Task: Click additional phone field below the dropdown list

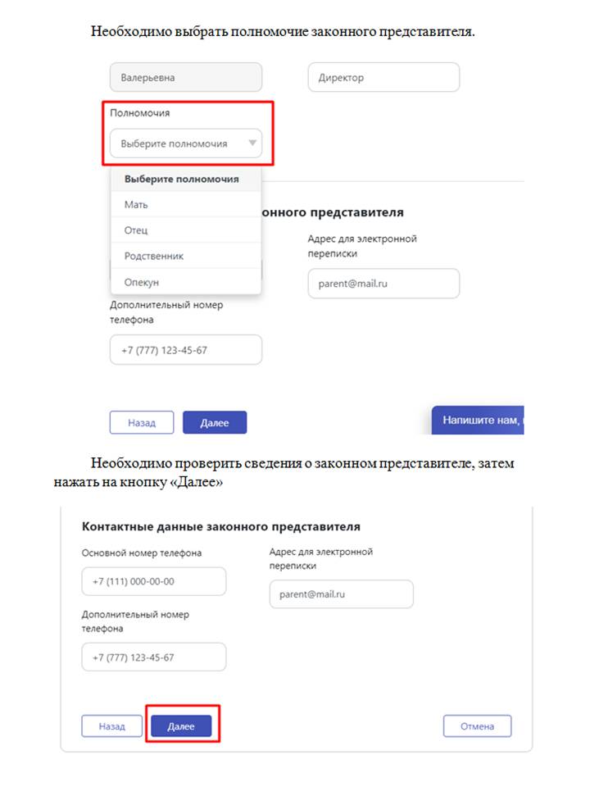Action: (185, 350)
